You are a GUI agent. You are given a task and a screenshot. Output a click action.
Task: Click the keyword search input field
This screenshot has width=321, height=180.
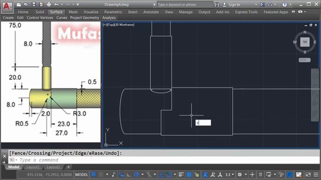(x=185, y=4)
